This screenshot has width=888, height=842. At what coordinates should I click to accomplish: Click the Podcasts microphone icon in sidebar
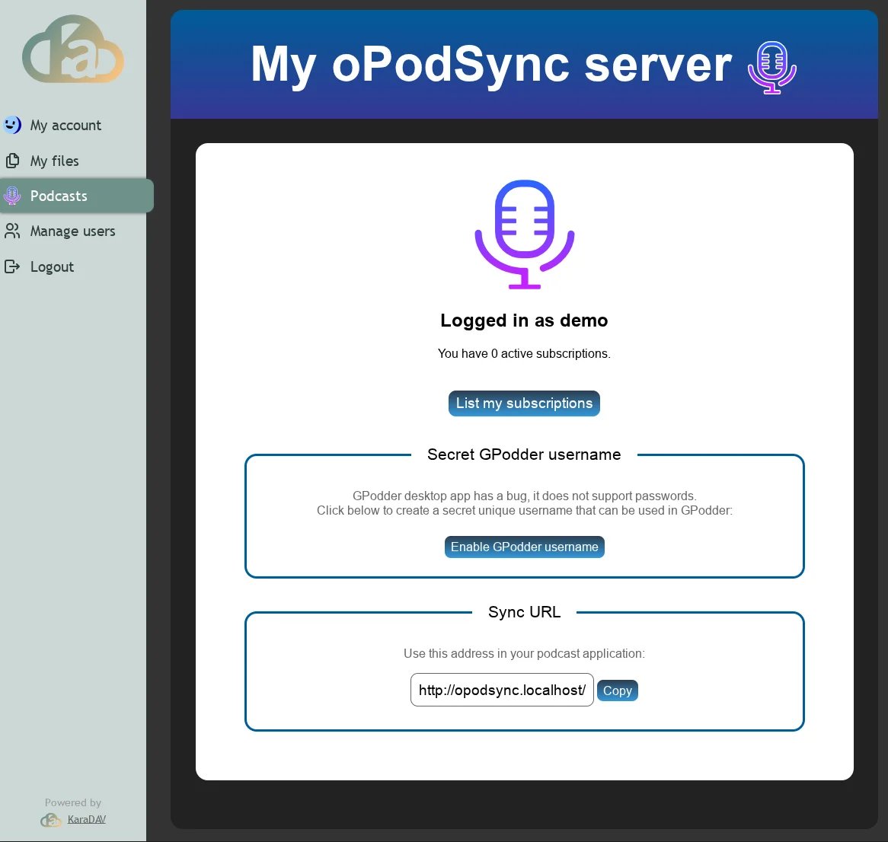(13, 196)
